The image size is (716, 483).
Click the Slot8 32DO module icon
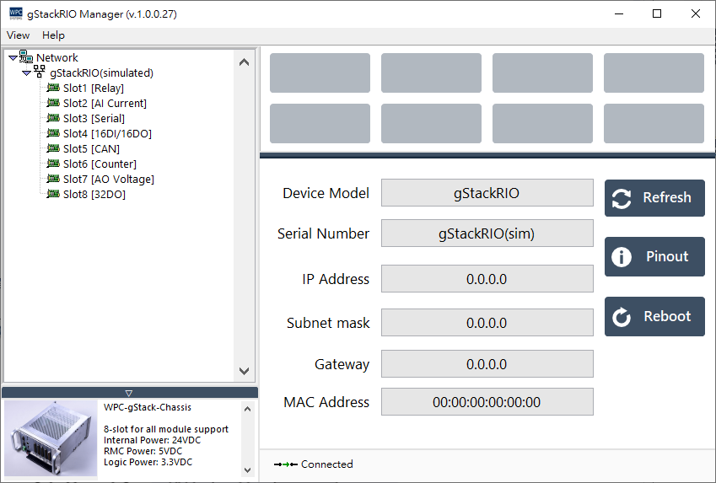53,195
